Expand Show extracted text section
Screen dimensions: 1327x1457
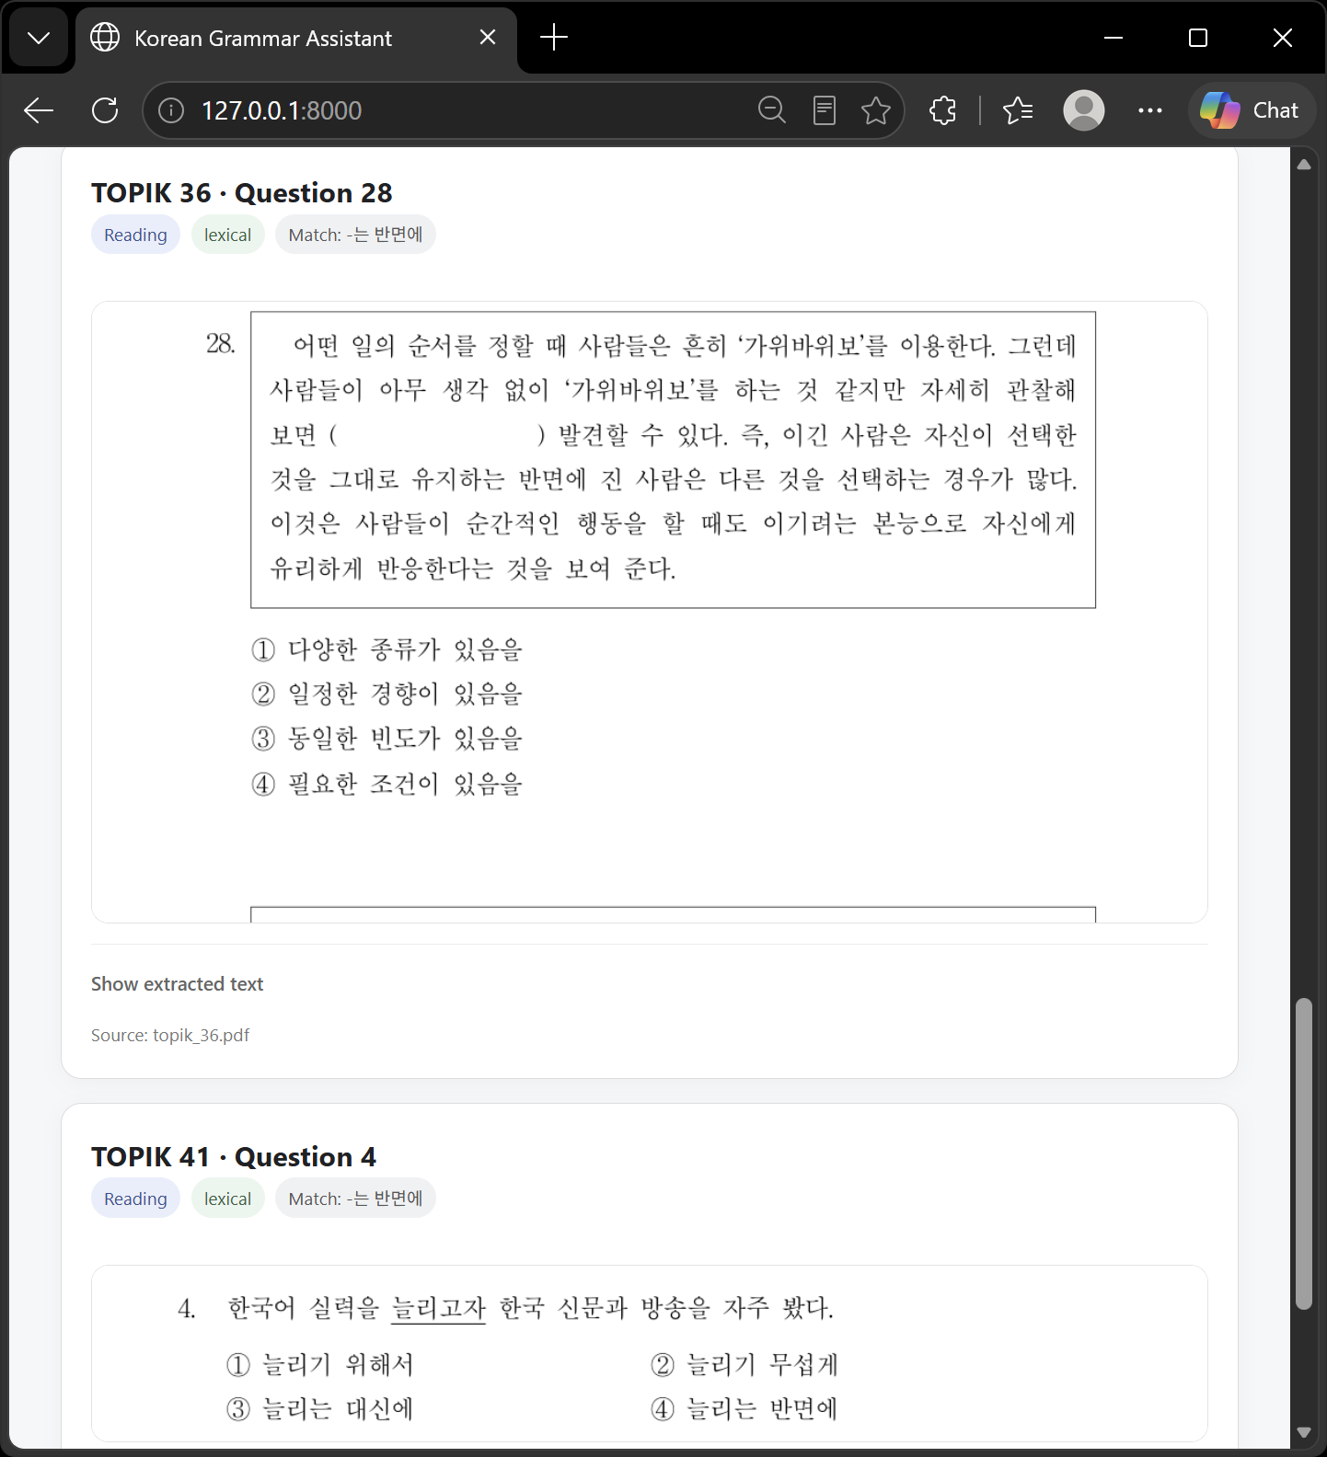(177, 984)
